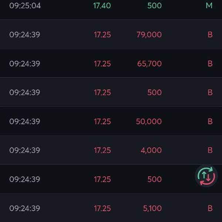Click the 17.25 price in 4,000 row
Viewport: 222px width, 222px height.
click(102, 150)
